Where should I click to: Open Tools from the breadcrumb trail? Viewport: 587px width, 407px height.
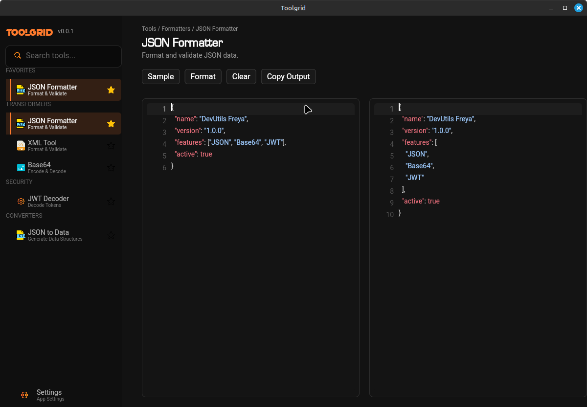(x=149, y=28)
